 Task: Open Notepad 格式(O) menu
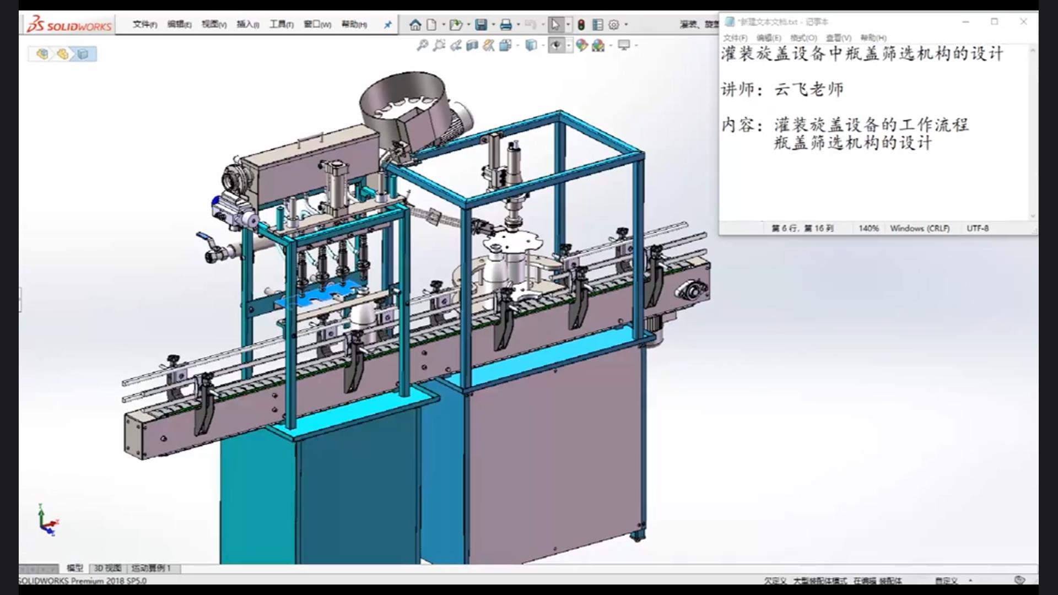tap(803, 38)
